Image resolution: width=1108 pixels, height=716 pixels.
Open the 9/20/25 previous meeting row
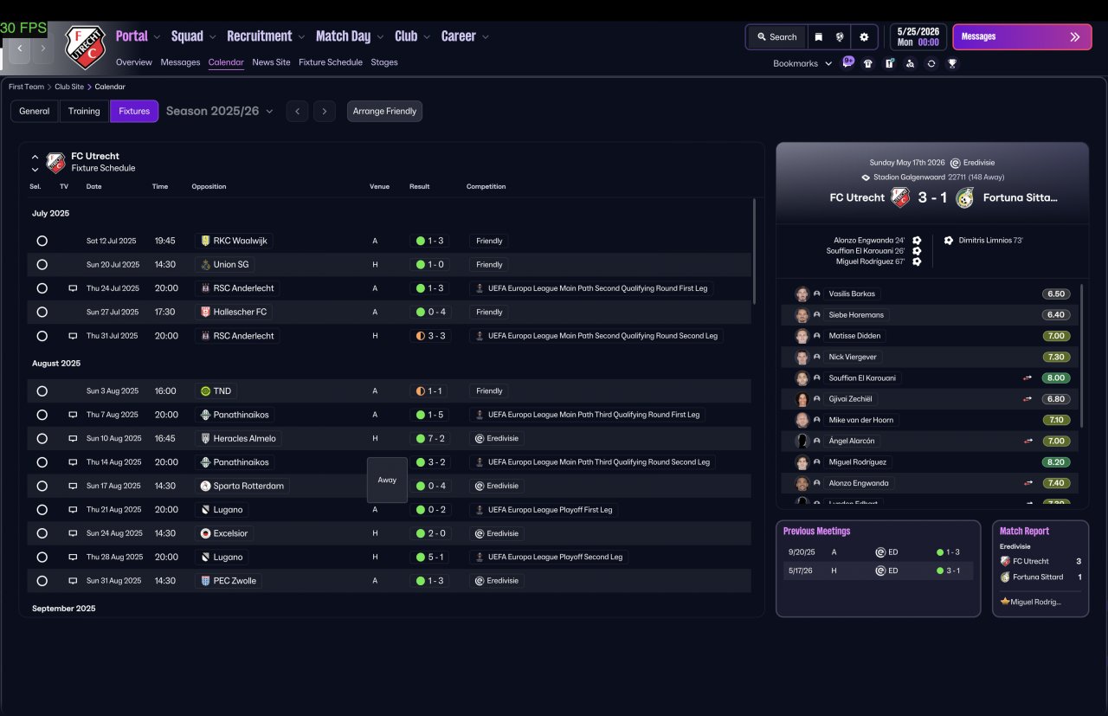tap(878, 552)
